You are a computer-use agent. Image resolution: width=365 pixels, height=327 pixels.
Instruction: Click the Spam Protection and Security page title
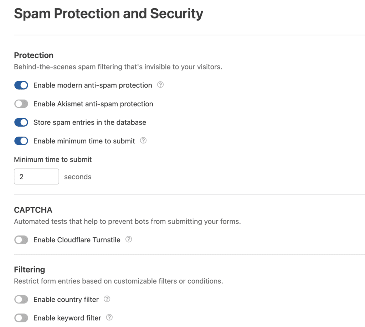(x=108, y=14)
